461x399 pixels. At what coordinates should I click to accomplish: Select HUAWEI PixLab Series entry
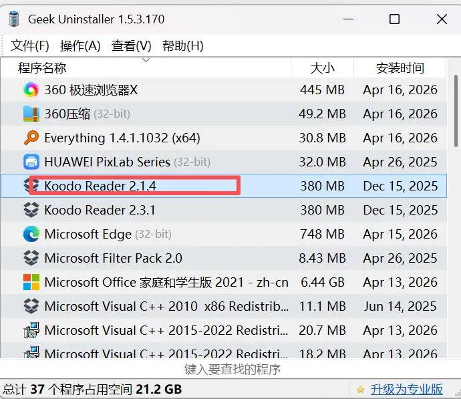pos(224,162)
